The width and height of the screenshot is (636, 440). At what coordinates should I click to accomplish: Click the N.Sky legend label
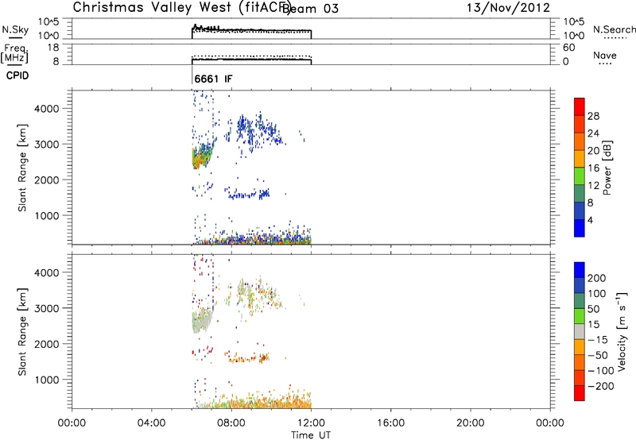[x=15, y=29]
